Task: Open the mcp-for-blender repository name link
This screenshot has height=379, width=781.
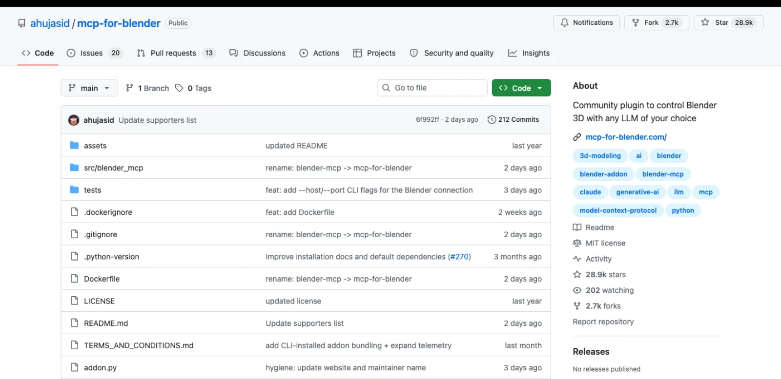Action: click(119, 23)
